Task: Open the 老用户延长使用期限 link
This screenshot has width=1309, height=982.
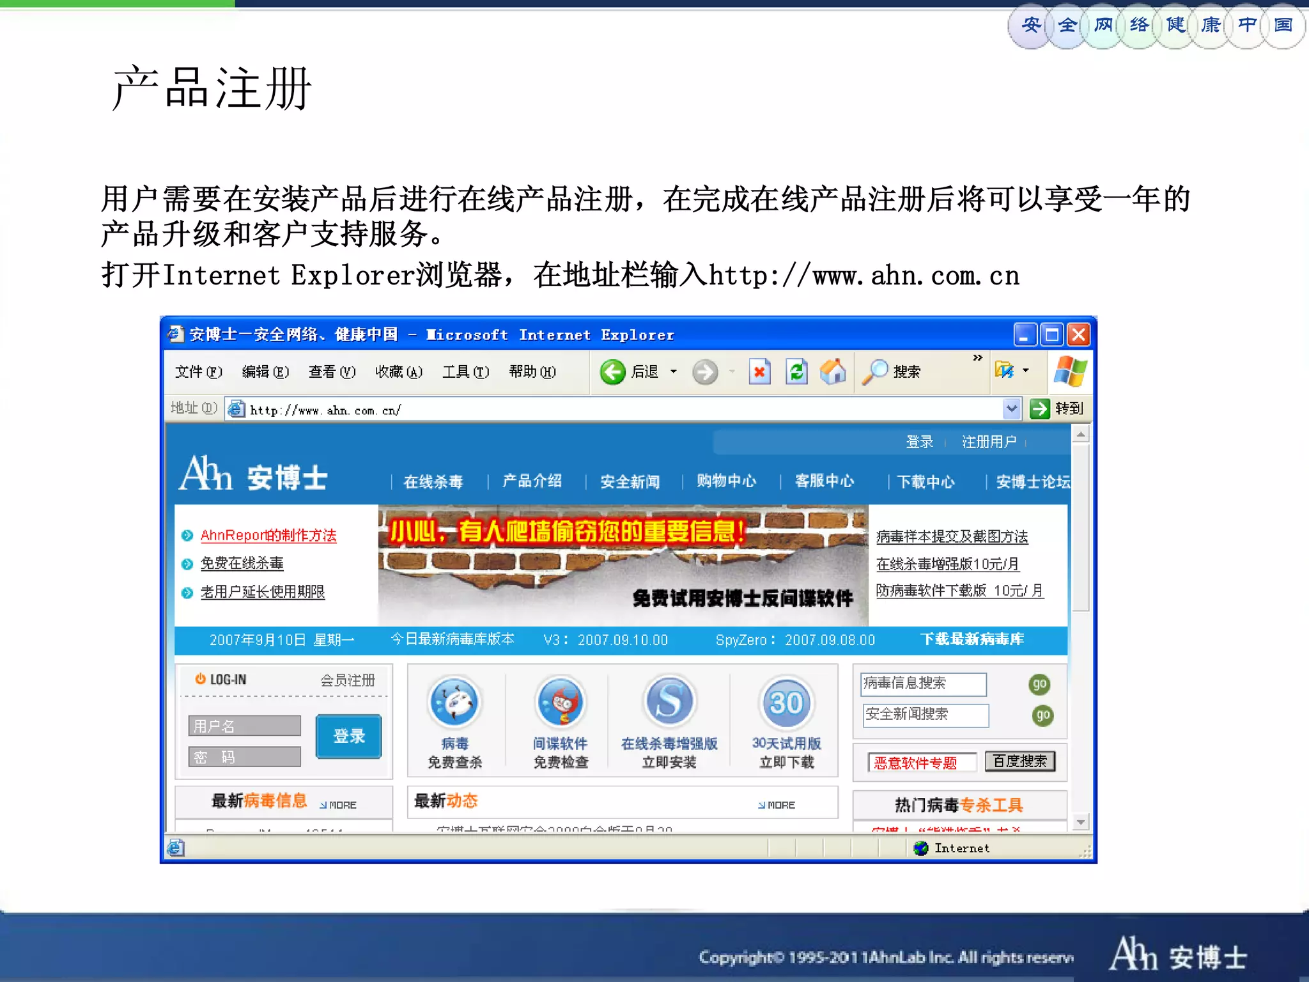Action: point(263,592)
